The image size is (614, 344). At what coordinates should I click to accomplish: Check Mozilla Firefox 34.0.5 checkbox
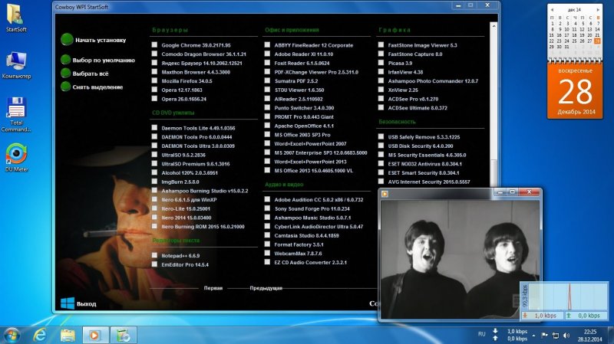coord(154,80)
